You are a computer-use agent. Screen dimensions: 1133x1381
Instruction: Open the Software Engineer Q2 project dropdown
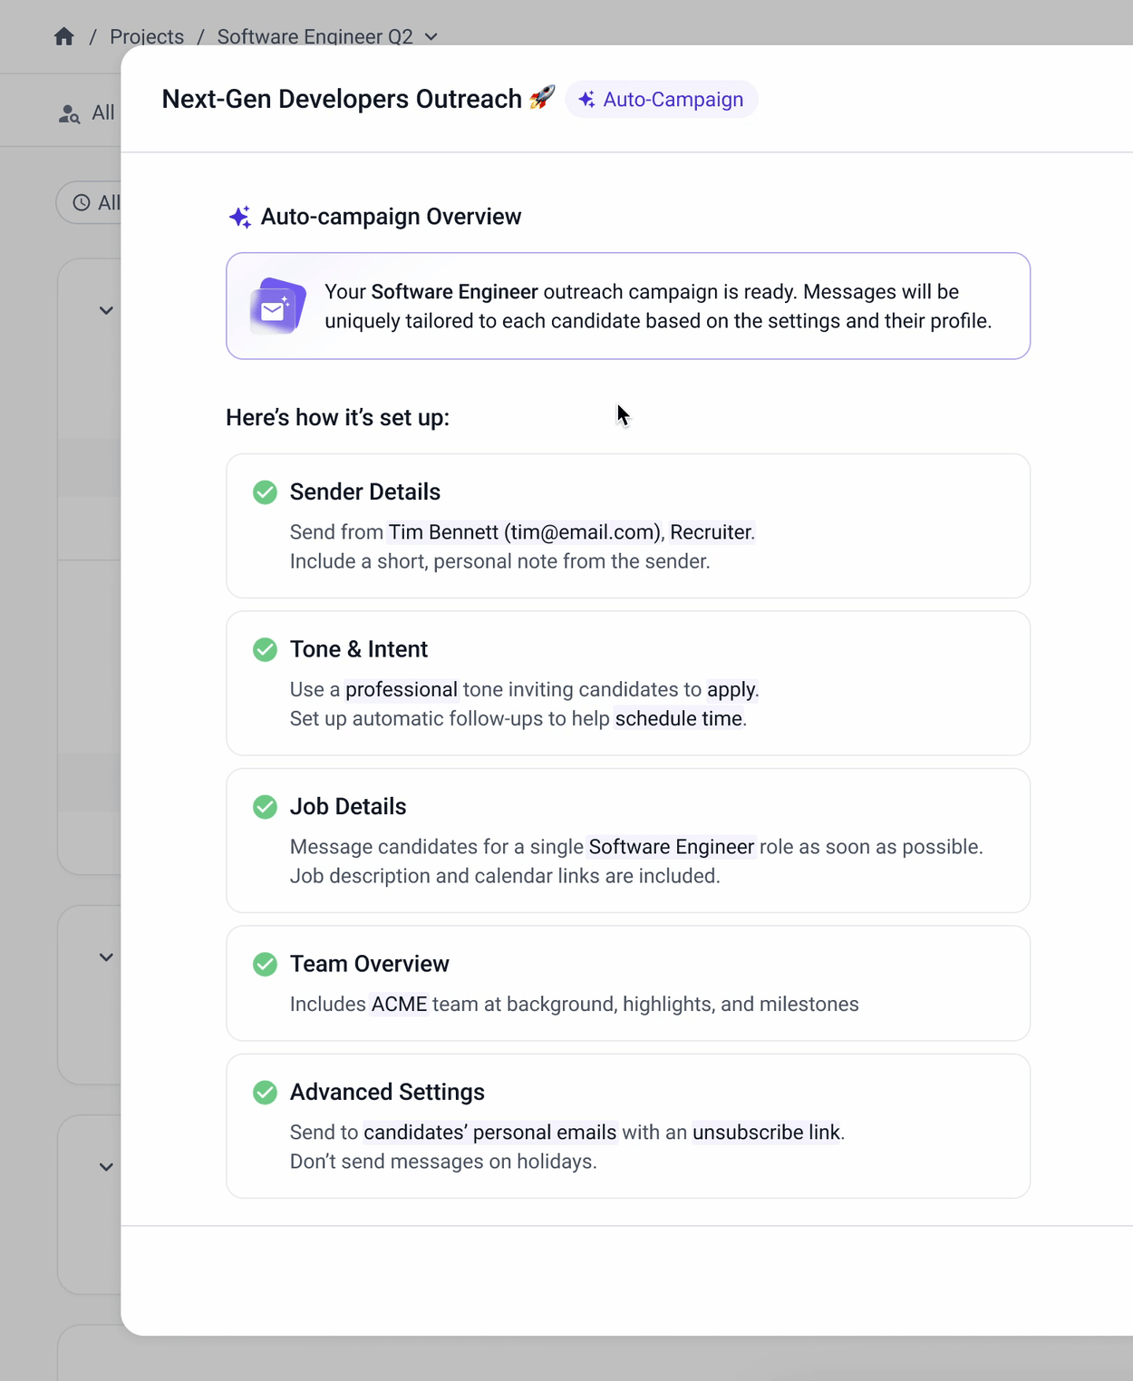[x=431, y=37]
